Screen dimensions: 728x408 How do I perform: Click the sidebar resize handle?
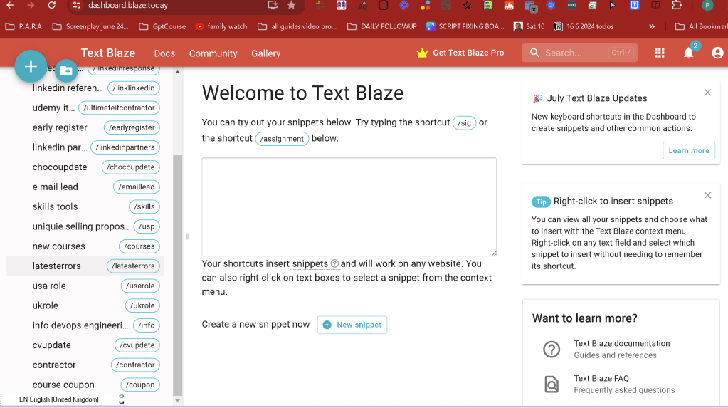click(x=188, y=236)
